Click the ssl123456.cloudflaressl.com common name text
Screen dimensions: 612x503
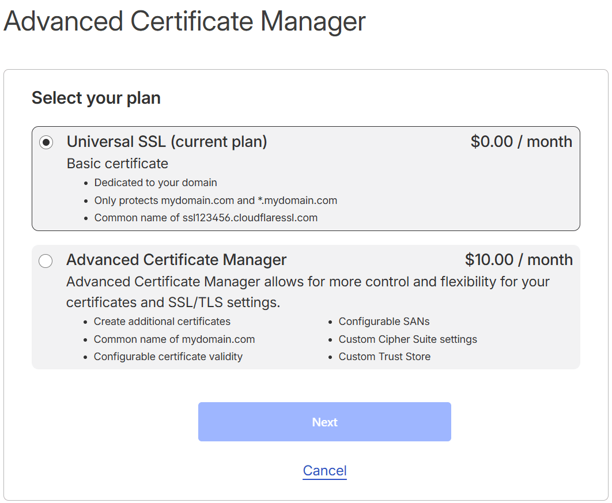[206, 218]
